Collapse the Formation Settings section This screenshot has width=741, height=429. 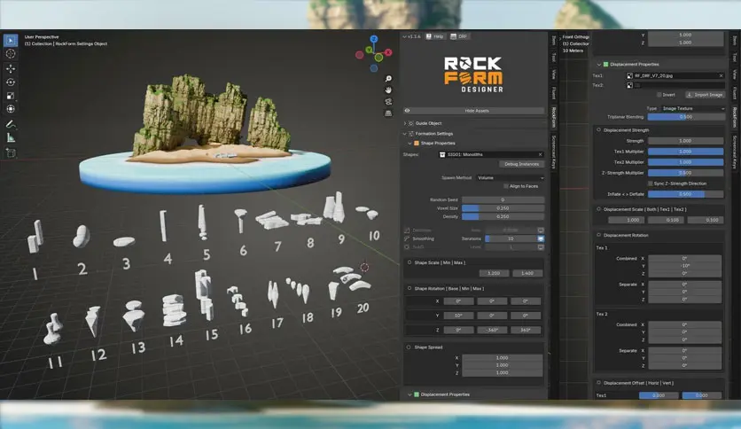click(x=405, y=134)
